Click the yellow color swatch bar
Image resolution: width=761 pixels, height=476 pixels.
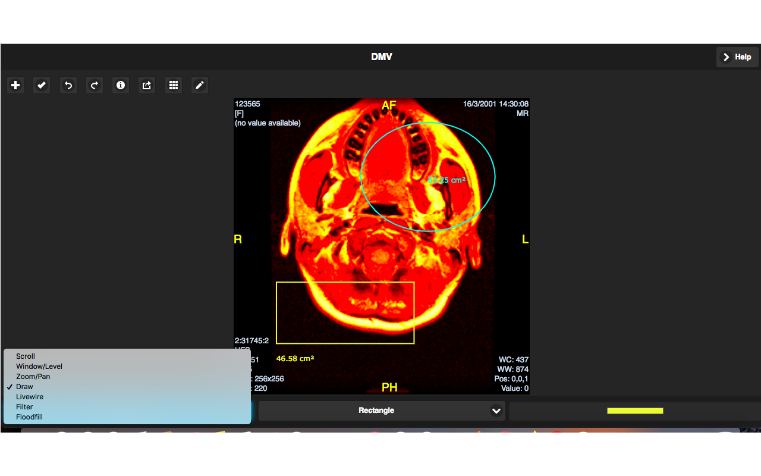coord(635,411)
